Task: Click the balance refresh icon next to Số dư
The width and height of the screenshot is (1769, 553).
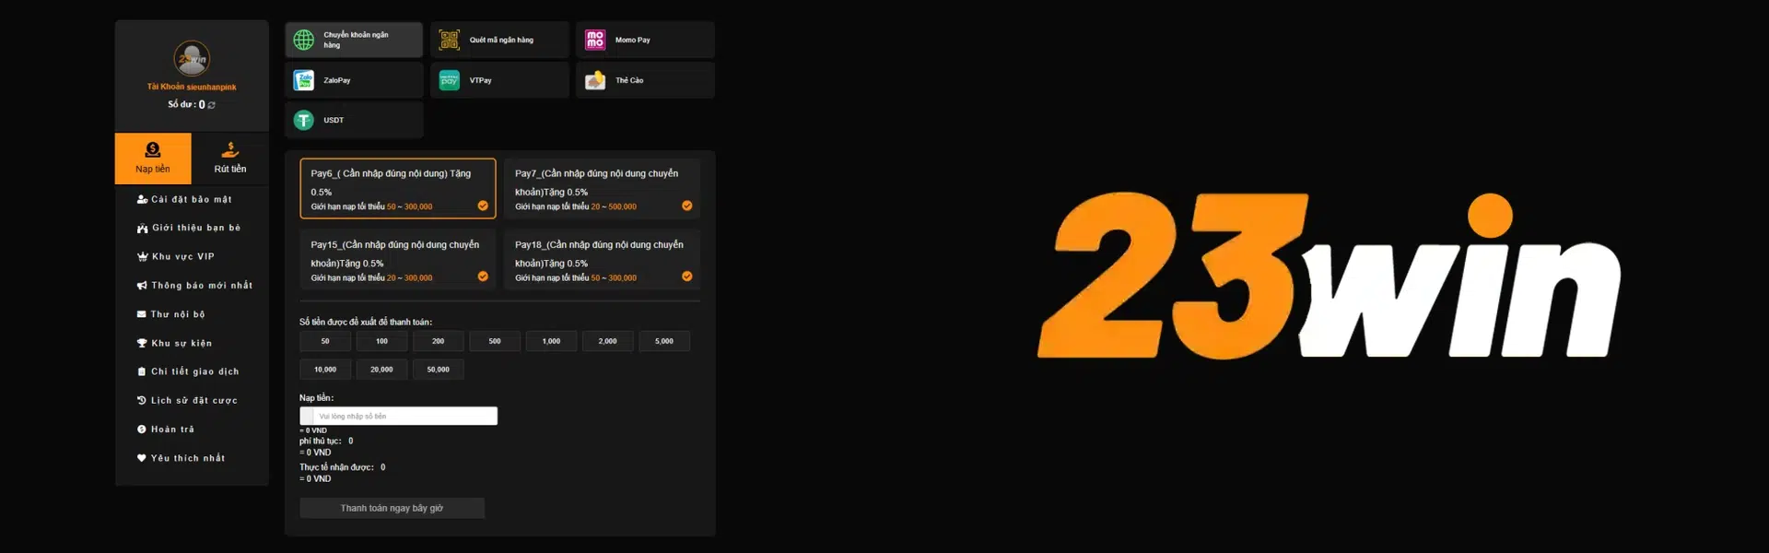Action: point(212,105)
